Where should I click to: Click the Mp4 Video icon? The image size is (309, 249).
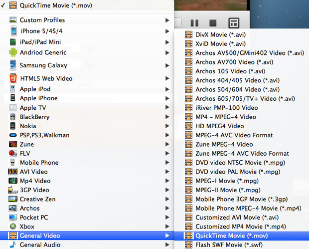(x=13, y=181)
